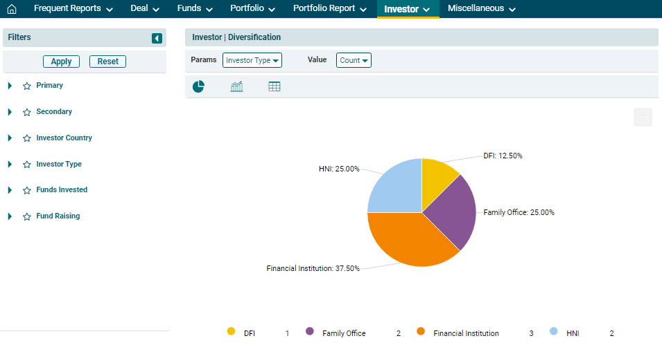Viewport: 662px width, 345px height.
Task: Click the home icon in navigation bar
Action: [x=11, y=9]
